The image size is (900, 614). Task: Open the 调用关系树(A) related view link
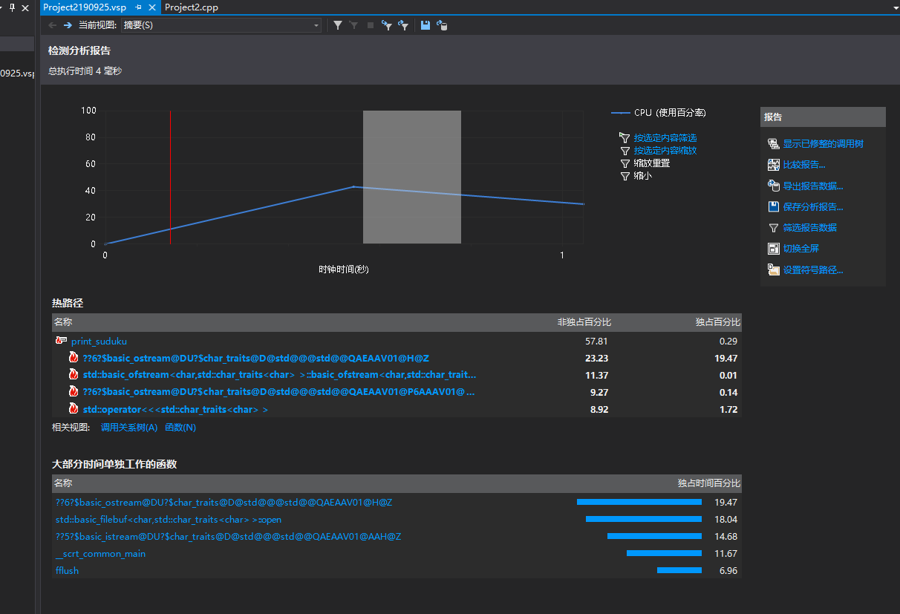tap(129, 428)
